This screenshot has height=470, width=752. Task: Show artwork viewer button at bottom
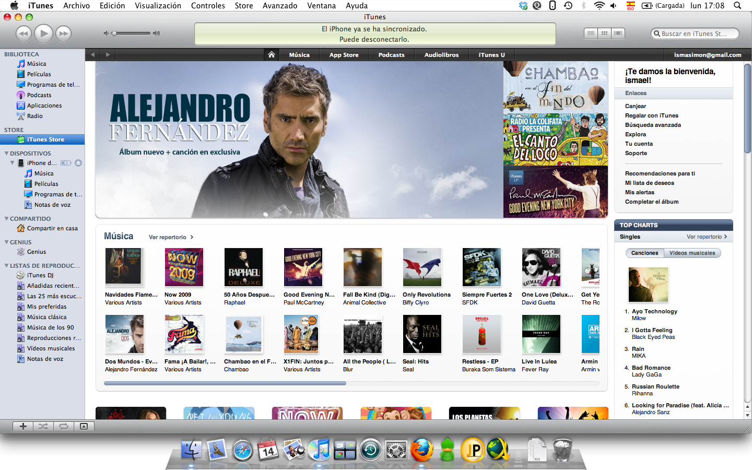84,426
